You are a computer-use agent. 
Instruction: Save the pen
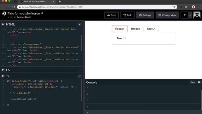[111, 15]
